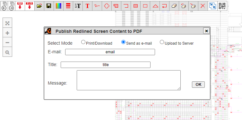Click the PDF export icon
The height and width of the screenshot is (120, 242).
tap(20, 6)
